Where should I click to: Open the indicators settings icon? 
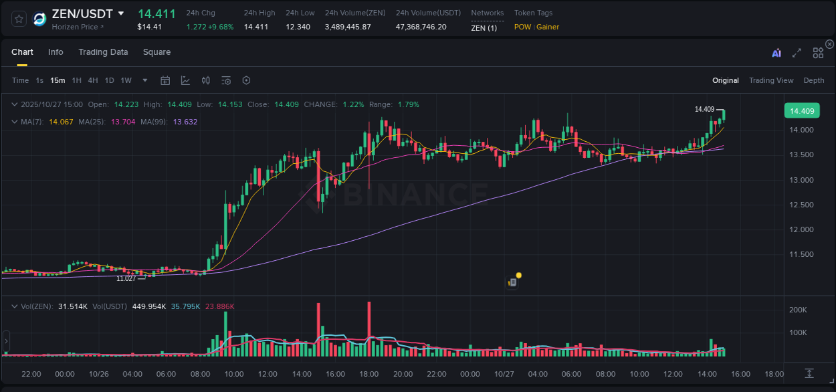225,80
